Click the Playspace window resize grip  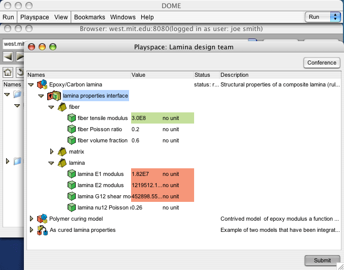tap(340, 266)
